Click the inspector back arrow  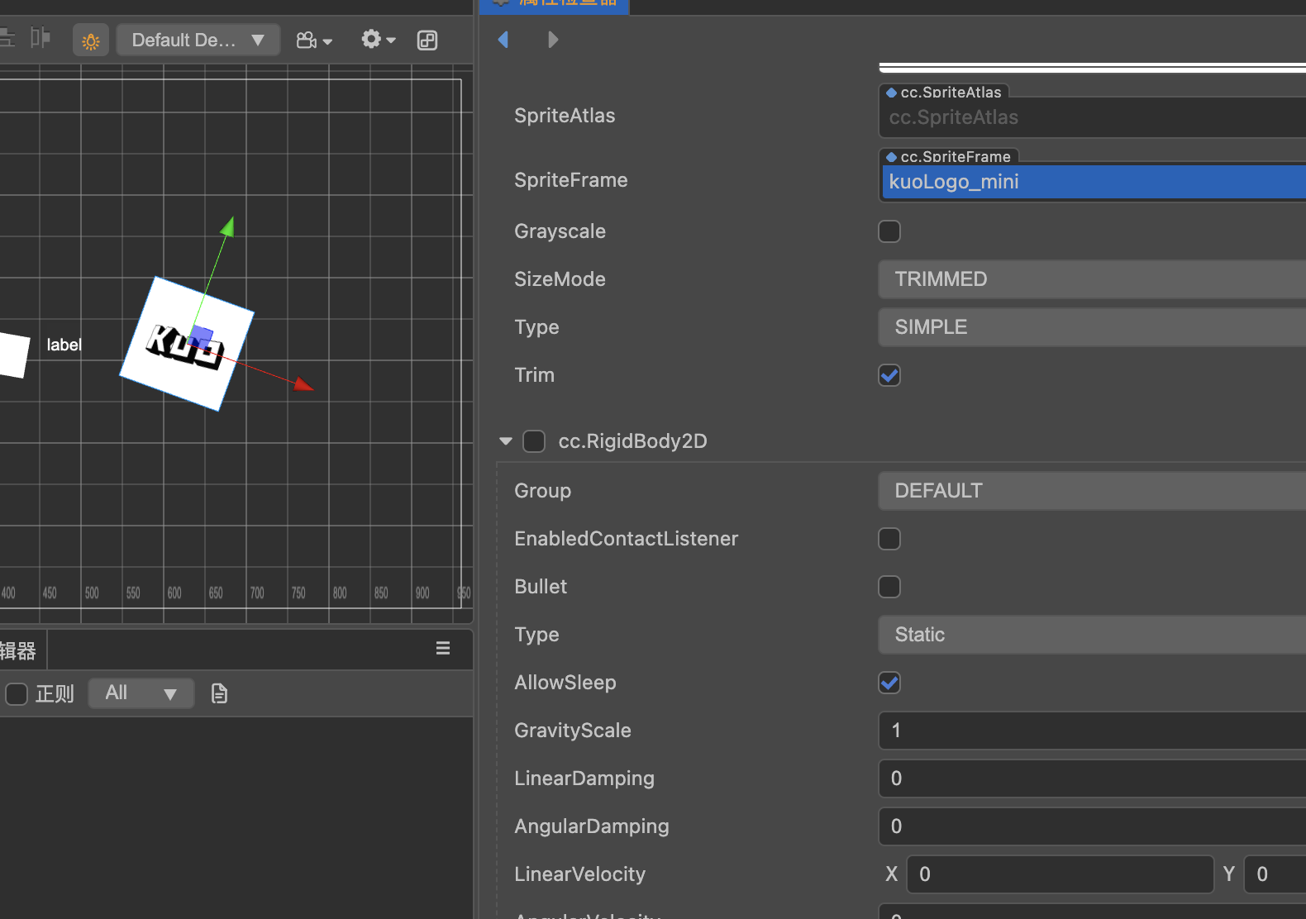coord(503,40)
